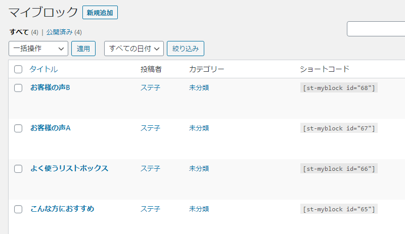Select the すべて filter tab
Image resolution: width=405 pixels, height=234 pixels.
[19, 32]
